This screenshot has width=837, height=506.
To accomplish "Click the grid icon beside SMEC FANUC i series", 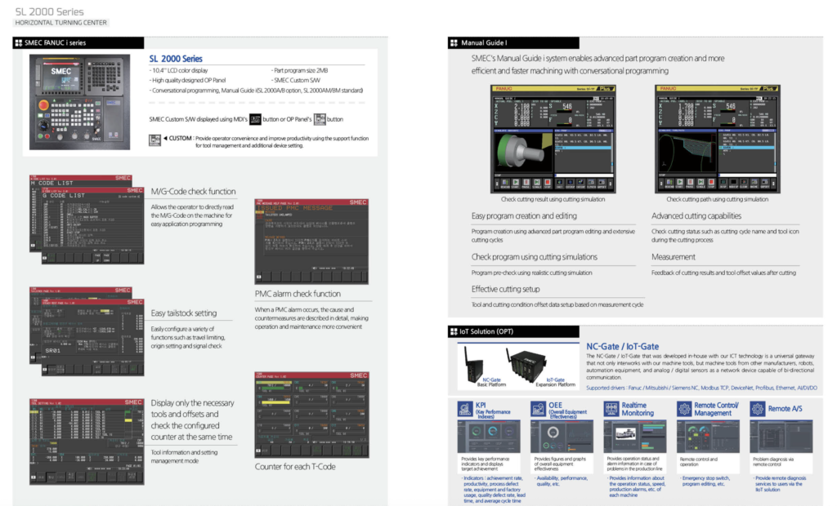I will tap(19, 42).
